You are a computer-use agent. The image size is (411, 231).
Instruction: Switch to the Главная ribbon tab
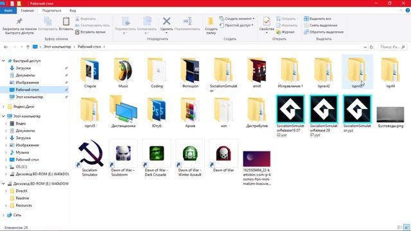pos(27,10)
